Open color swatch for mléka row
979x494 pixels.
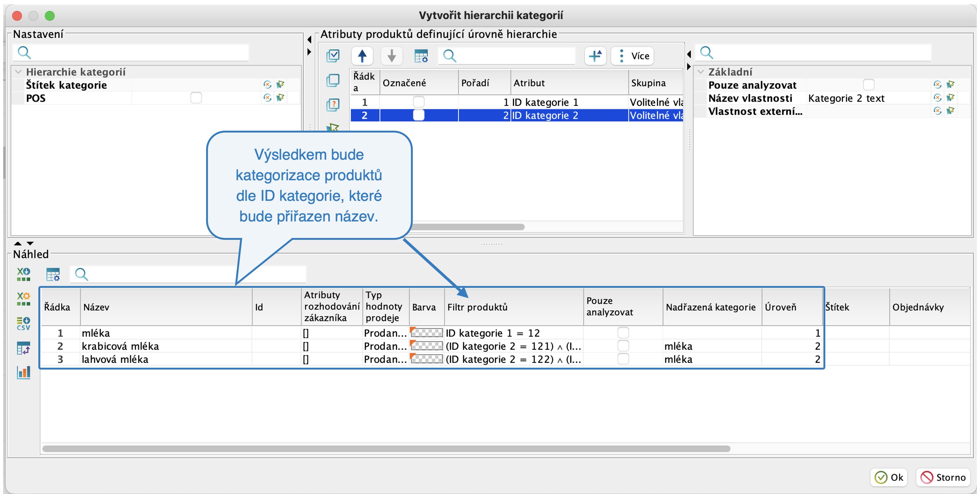tap(427, 333)
